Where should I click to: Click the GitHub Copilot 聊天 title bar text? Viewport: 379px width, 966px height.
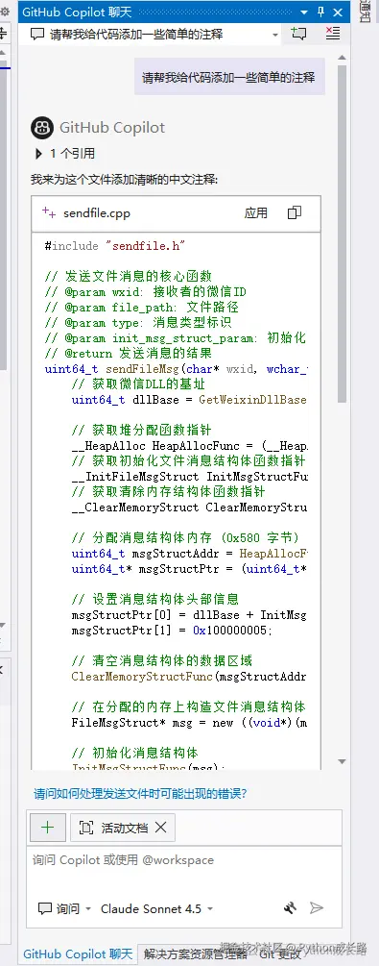pos(77,12)
